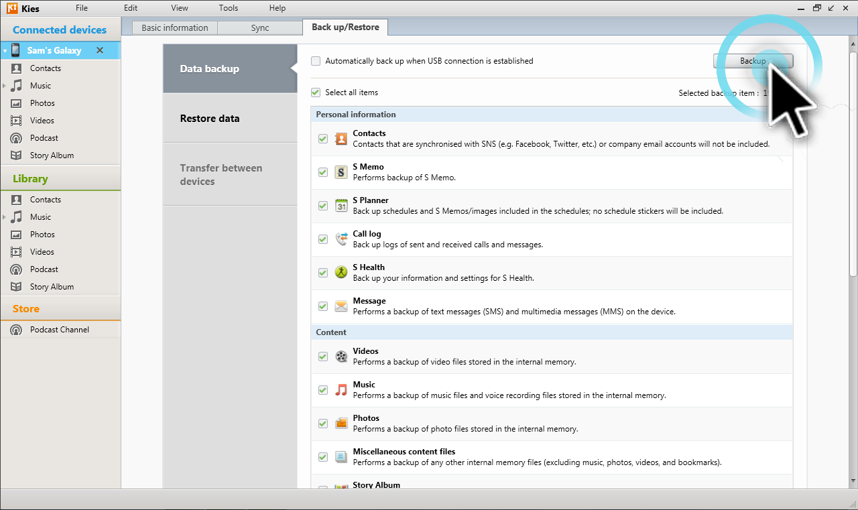
Task: Open Transfer between devices section
Action: point(230,174)
